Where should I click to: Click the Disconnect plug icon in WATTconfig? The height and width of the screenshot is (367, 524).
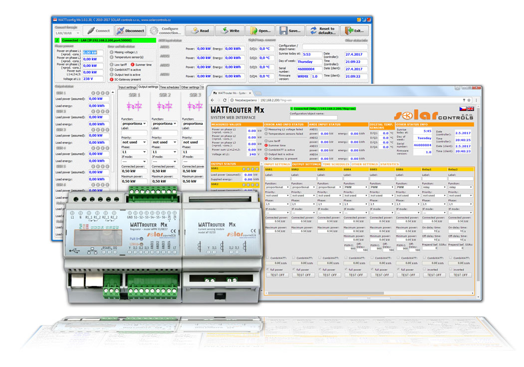(120, 30)
